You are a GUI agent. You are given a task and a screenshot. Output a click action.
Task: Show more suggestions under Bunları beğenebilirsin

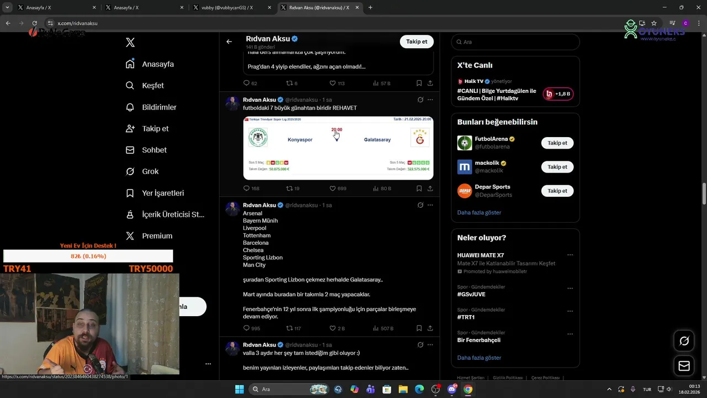pos(479,212)
